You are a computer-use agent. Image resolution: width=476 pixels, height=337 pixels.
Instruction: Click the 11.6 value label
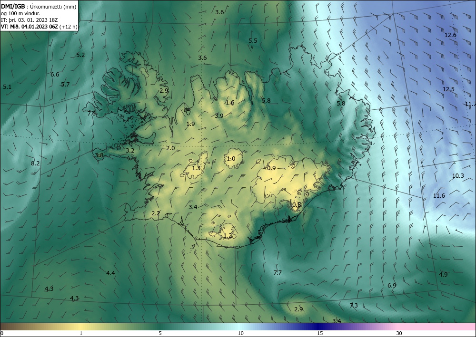pyautogui.click(x=439, y=196)
